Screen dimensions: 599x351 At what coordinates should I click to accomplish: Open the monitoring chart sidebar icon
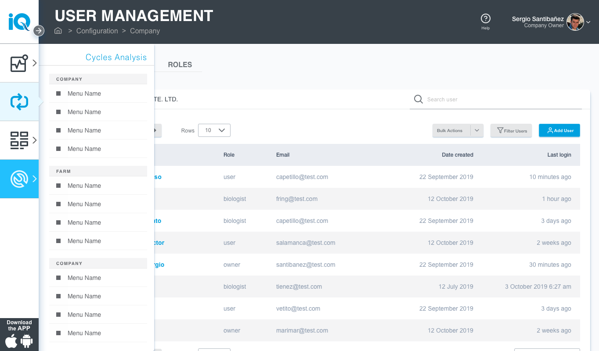tap(19, 63)
